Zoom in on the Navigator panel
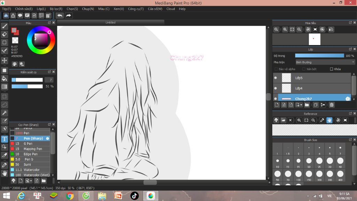This screenshot has width=357, height=201. coord(285,29)
